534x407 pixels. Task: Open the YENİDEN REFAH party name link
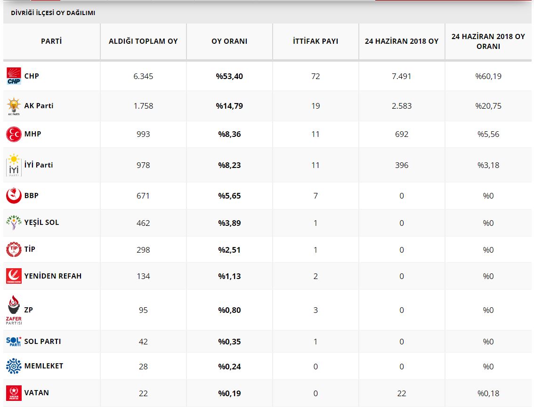[53, 276]
